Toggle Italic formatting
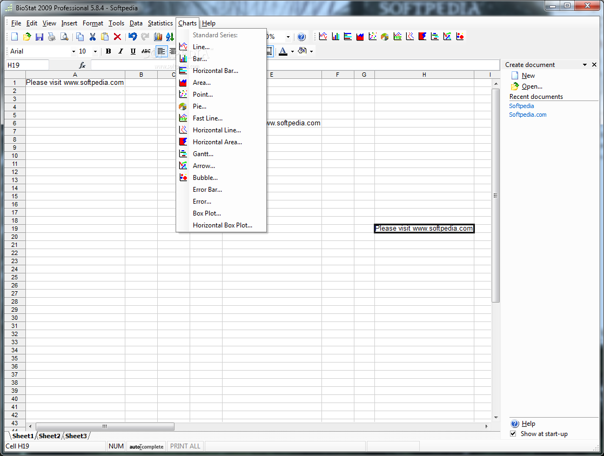 point(121,51)
